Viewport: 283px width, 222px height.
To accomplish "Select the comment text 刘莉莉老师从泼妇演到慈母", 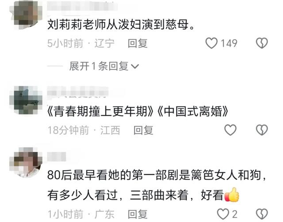I will point(121,25).
